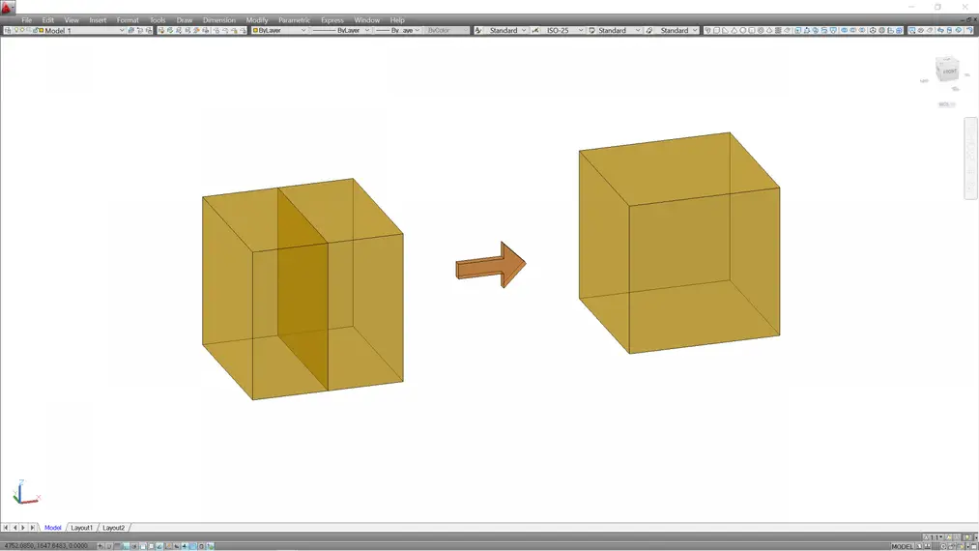Click the ViewCube in the top-right corner
The image size is (979, 551).
[x=947, y=72]
